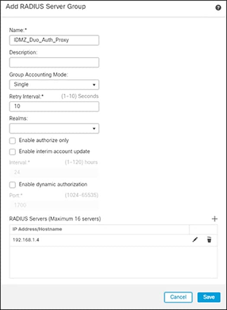Screen dimensions: 227x310
Task: Open the help question mark icon
Action: [x=218, y=8]
